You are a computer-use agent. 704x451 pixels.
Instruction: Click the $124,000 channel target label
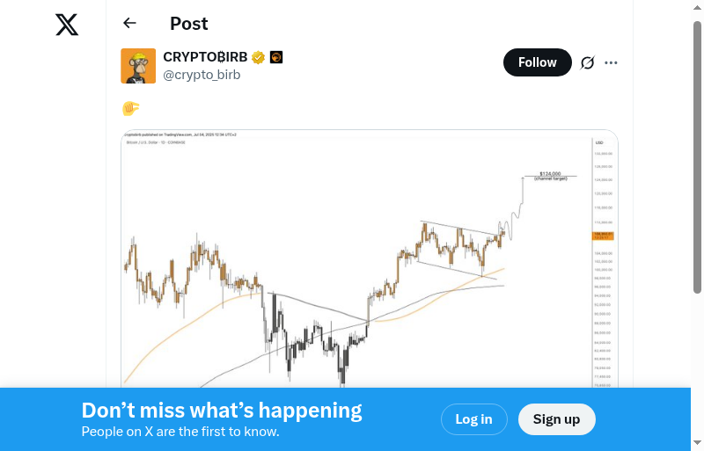pos(550,176)
